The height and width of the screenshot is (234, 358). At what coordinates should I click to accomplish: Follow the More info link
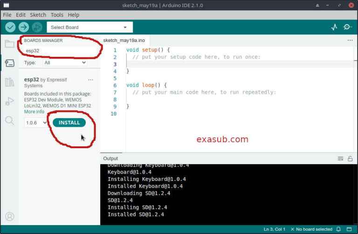tap(34, 111)
